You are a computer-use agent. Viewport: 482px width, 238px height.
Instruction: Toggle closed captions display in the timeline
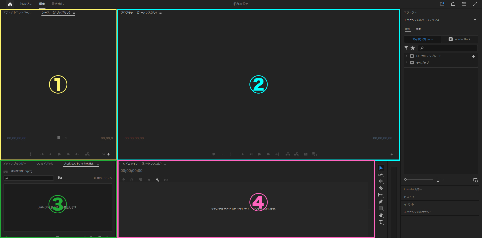click(166, 180)
